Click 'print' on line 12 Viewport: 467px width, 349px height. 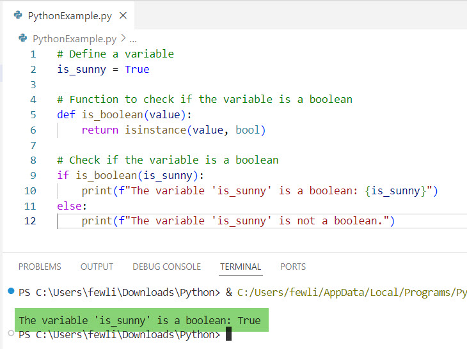tap(97, 221)
